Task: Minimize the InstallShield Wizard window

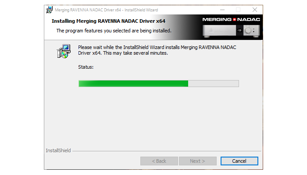Action: (222, 10)
